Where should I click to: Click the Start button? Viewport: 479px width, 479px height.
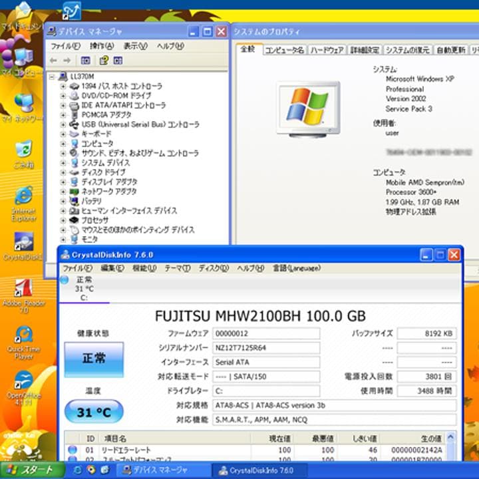32,470
